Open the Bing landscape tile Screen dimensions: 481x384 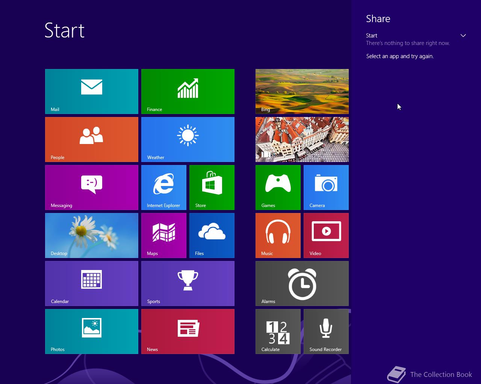click(x=302, y=91)
